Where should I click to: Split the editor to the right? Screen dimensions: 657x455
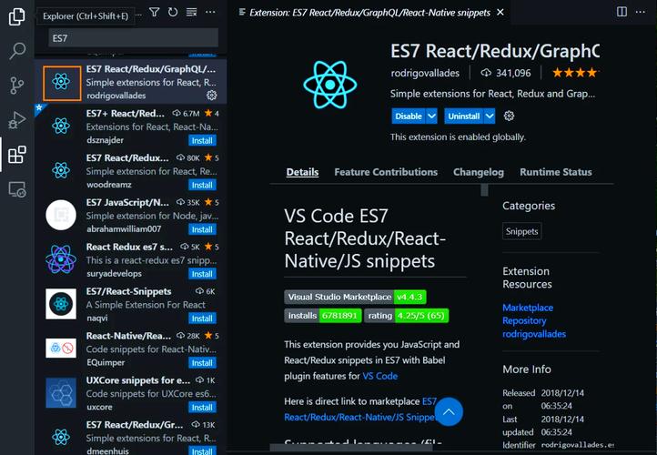click(x=622, y=12)
